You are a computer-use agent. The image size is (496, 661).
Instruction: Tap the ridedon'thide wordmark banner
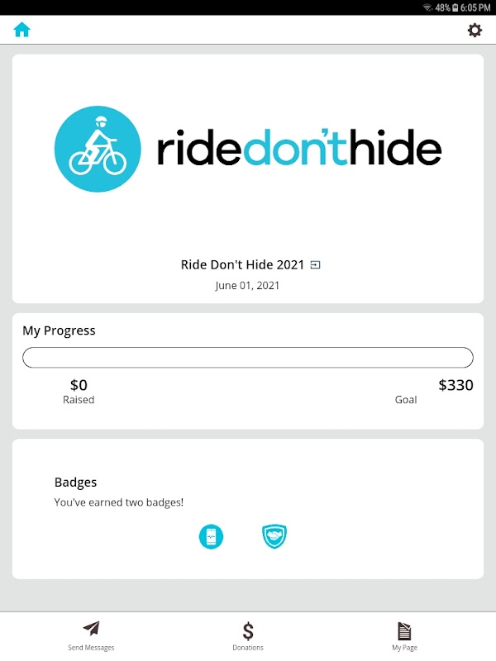[299, 150]
